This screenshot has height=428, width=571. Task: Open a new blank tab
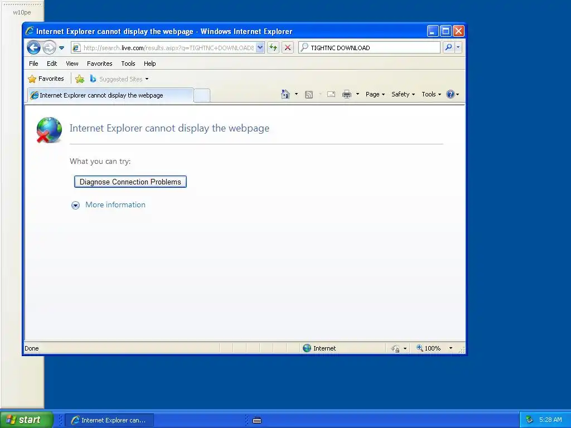(202, 95)
